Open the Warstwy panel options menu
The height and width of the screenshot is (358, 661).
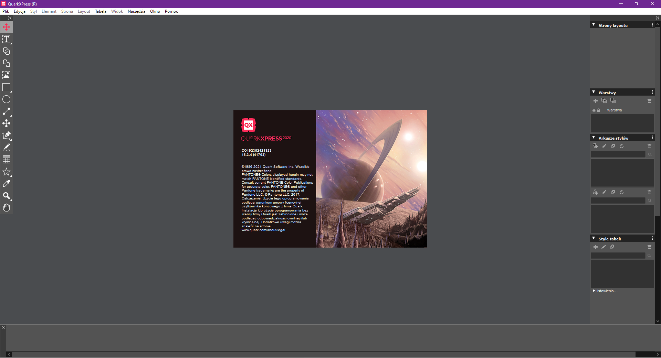tap(652, 92)
